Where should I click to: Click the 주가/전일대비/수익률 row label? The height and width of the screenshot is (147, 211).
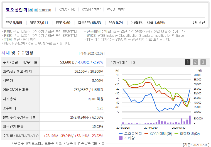click(20, 62)
